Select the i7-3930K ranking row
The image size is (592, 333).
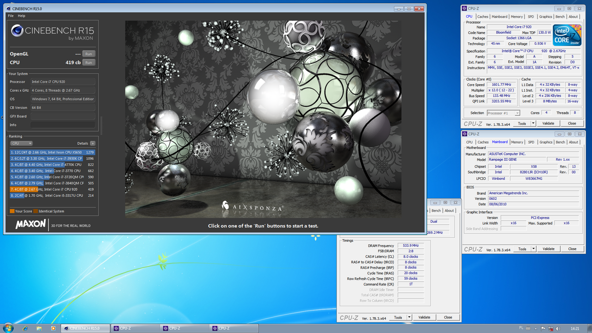(x=52, y=158)
